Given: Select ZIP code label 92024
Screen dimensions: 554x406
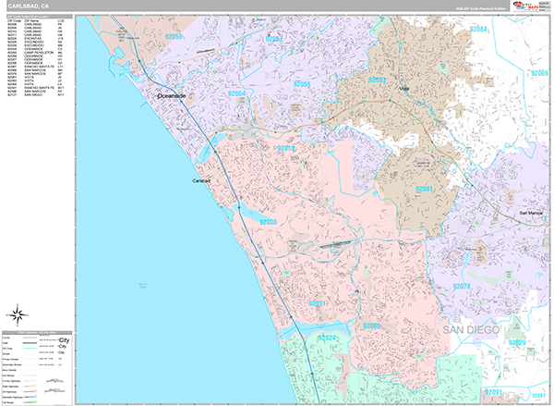Looking at the screenshot, I should pos(327,338).
